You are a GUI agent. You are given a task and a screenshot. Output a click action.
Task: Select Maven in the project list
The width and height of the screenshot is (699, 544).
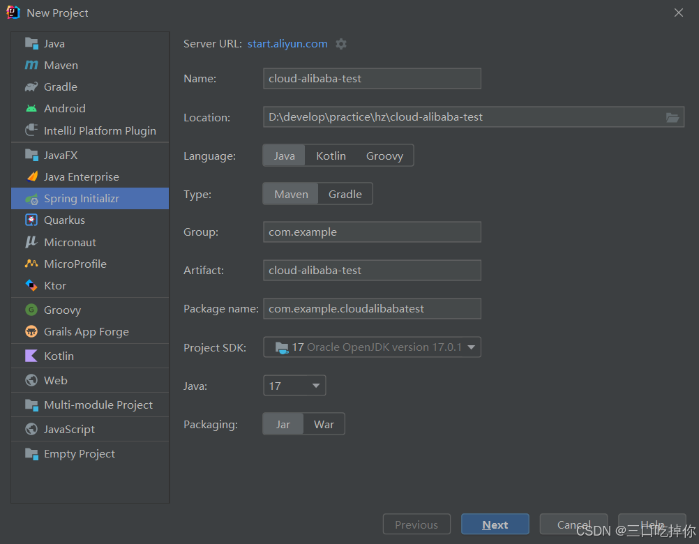[90, 65]
